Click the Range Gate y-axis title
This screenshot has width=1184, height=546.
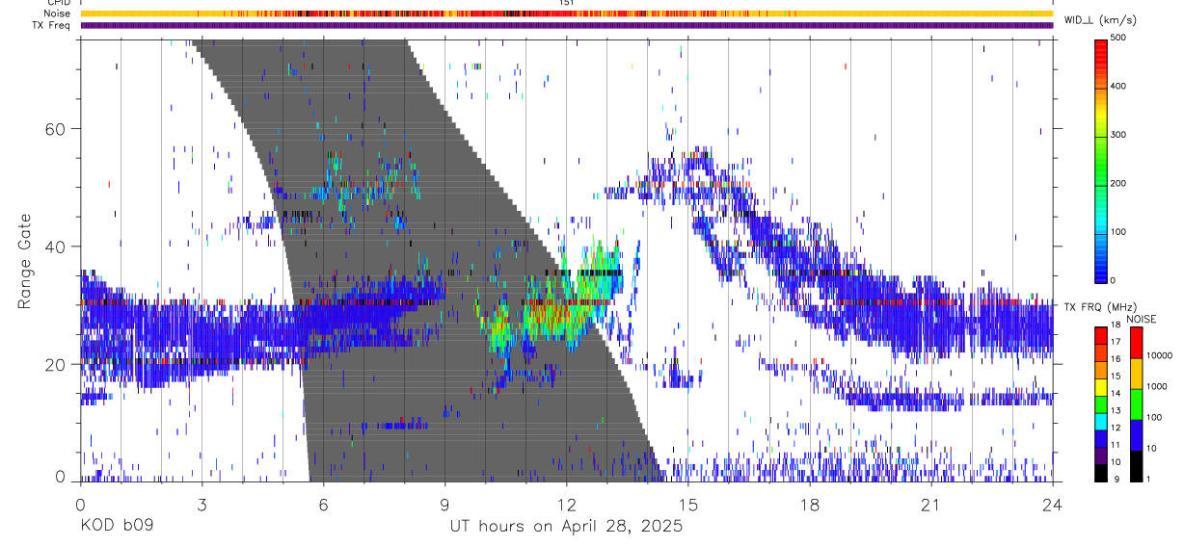(24, 261)
